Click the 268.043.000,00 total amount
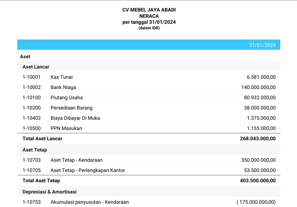Screen dimensions: 297x207 tap(258, 139)
